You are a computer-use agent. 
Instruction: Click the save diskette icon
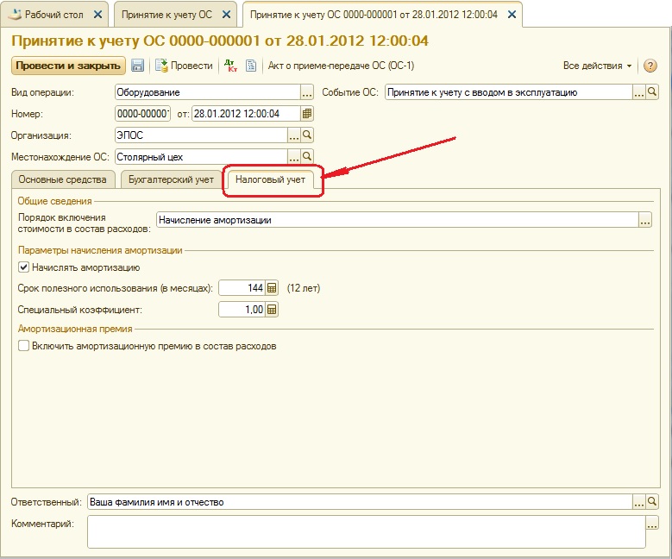(x=137, y=66)
